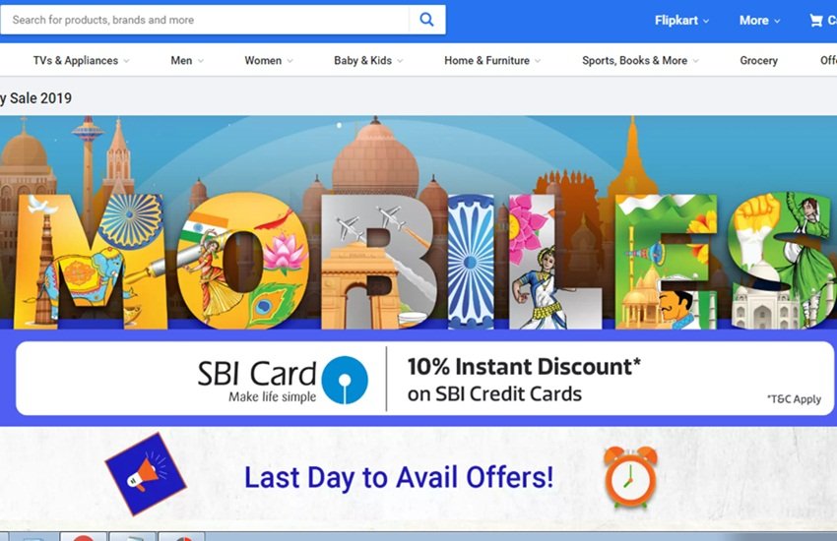The image size is (837, 541).
Task: Click the T&C Apply text
Action: click(794, 399)
